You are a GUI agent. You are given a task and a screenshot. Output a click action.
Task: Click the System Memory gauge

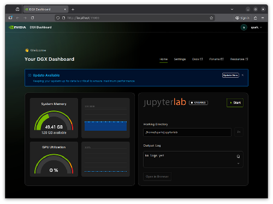coord(54,120)
